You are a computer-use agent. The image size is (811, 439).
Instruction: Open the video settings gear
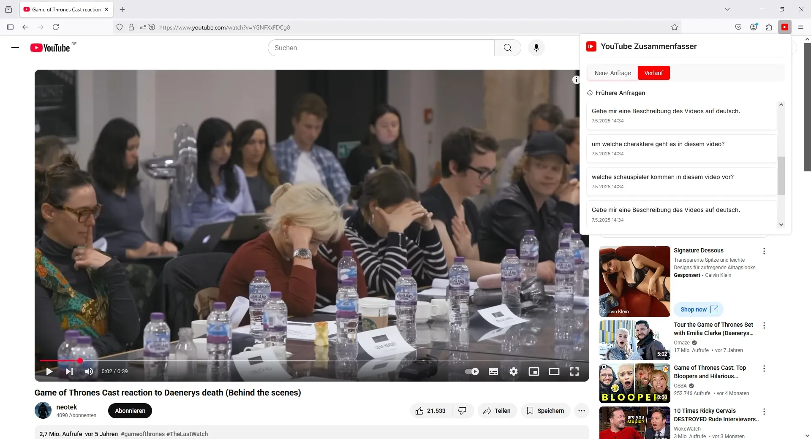[513, 371]
